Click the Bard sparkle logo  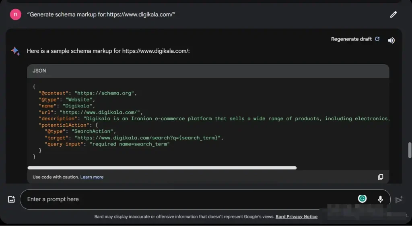(x=16, y=51)
